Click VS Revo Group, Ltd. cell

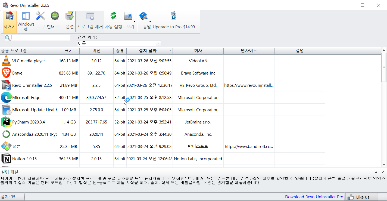tap(198, 85)
